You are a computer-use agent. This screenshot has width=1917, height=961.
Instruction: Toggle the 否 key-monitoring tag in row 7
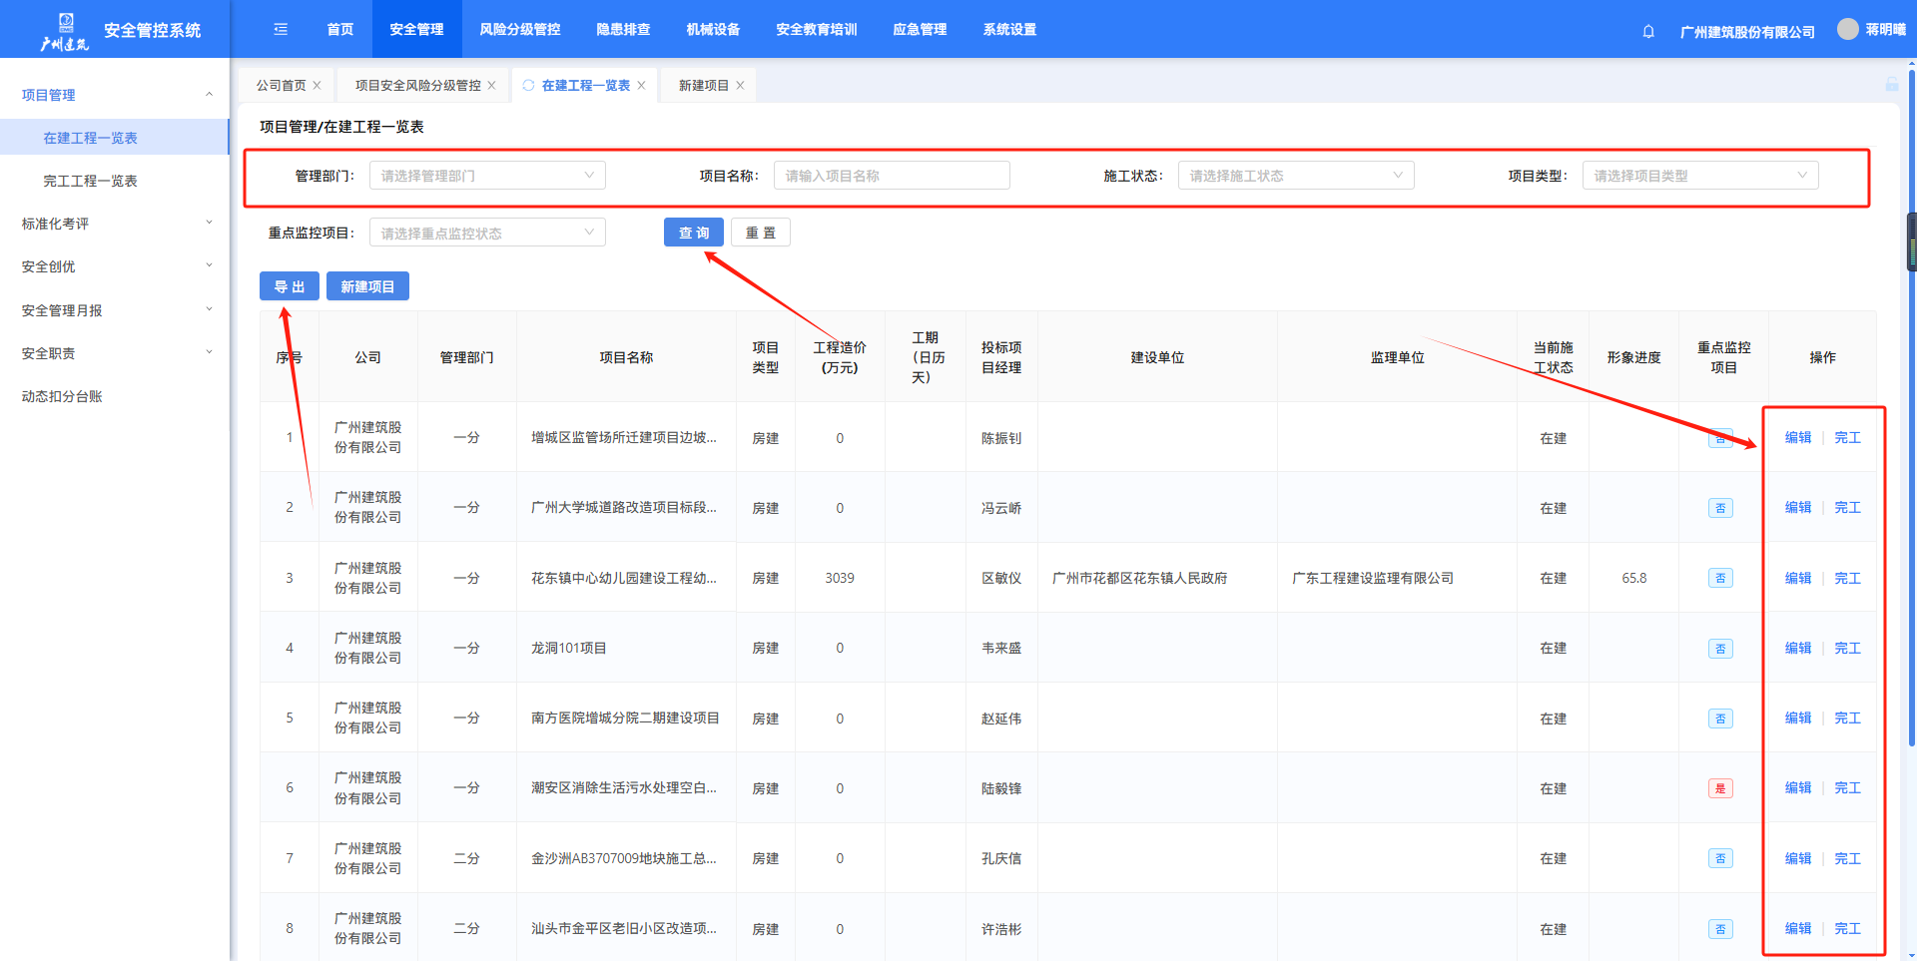(x=1720, y=859)
